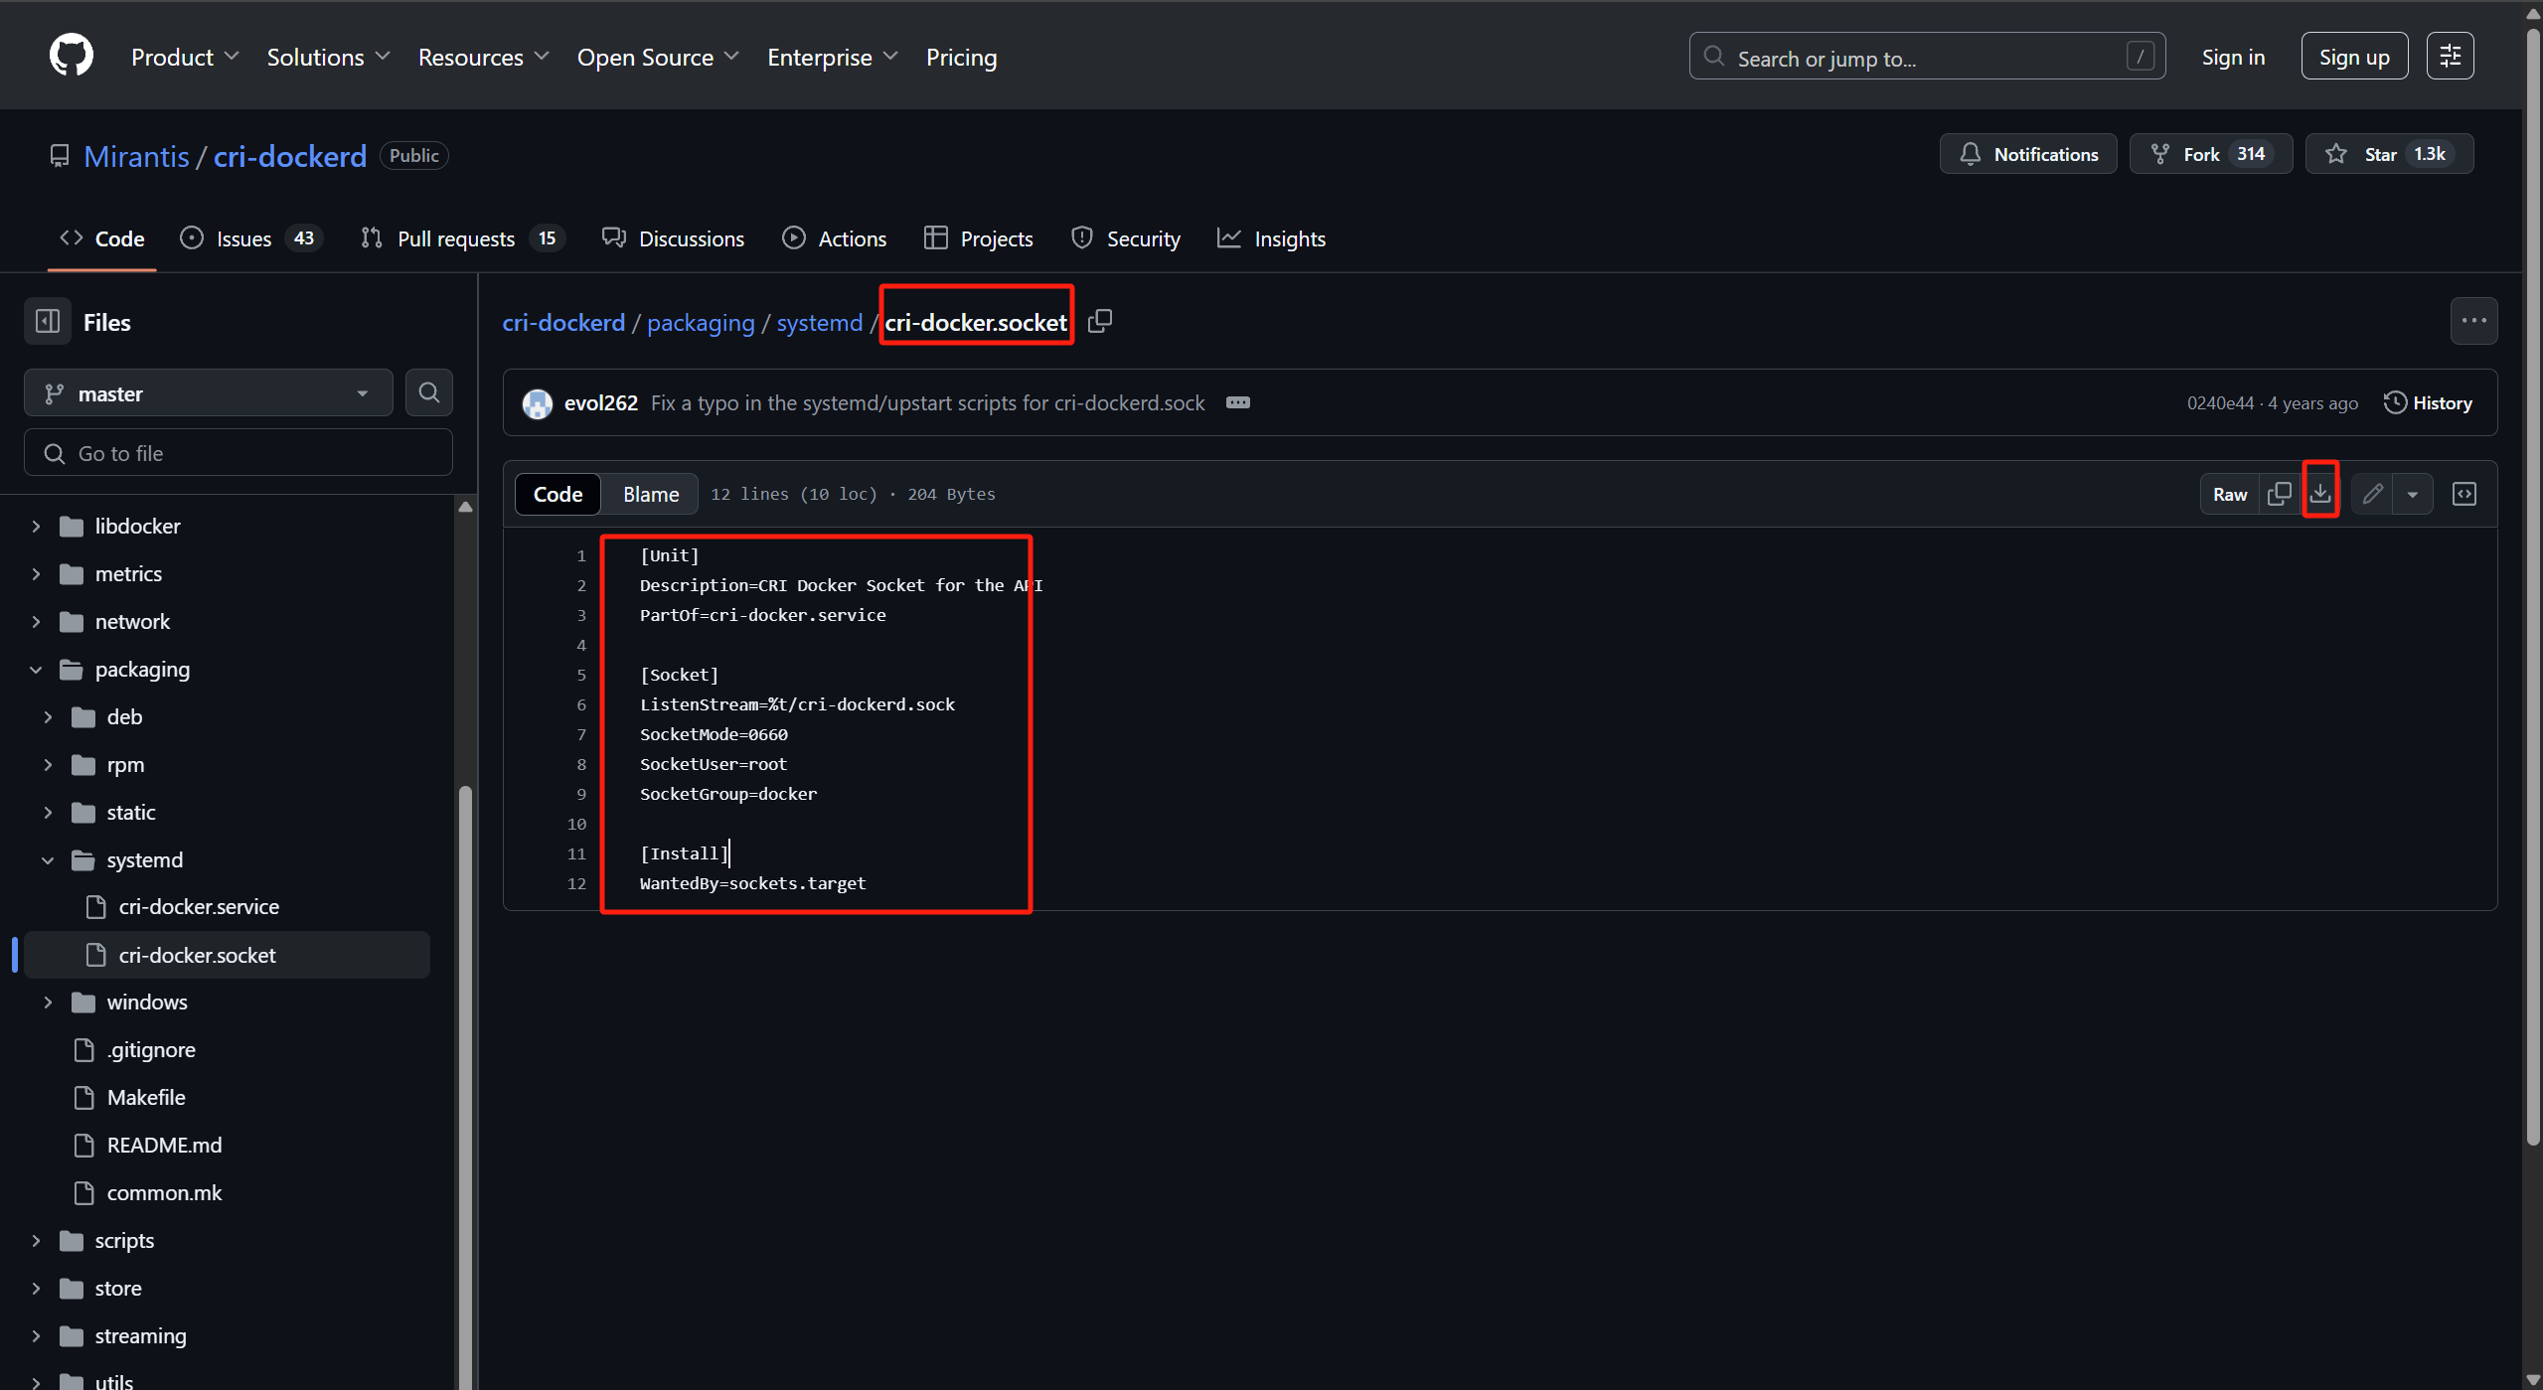The image size is (2543, 1390).
Task: Open the GitHub homepage logo
Action: [x=72, y=56]
